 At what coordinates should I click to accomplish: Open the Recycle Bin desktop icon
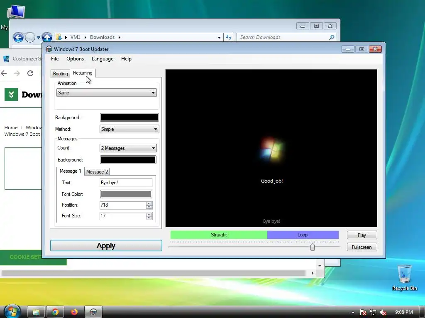(x=404, y=277)
